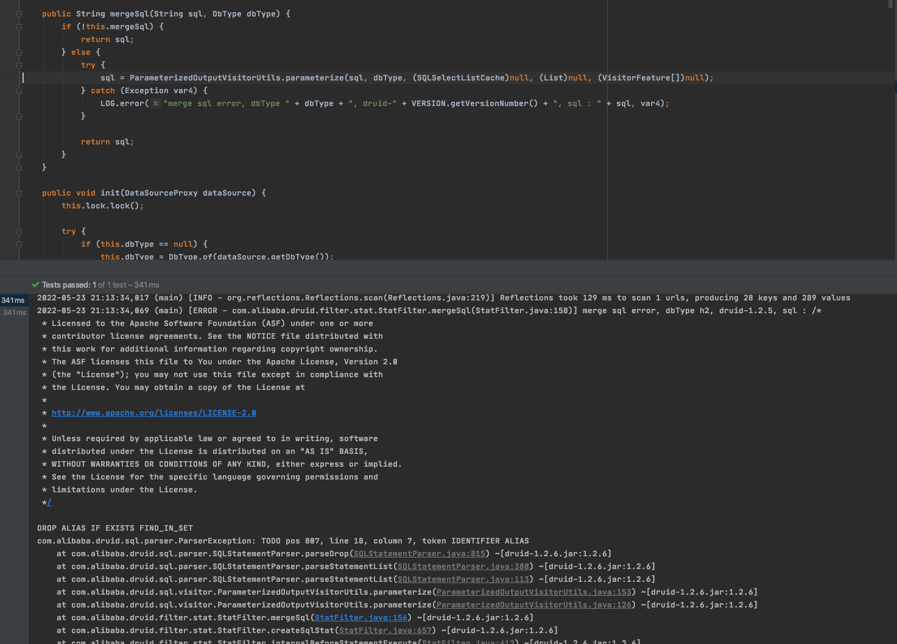Collapse the '} else {' block fold marker
The width and height of the screenshot is (897, 644).
coord(19,52)
